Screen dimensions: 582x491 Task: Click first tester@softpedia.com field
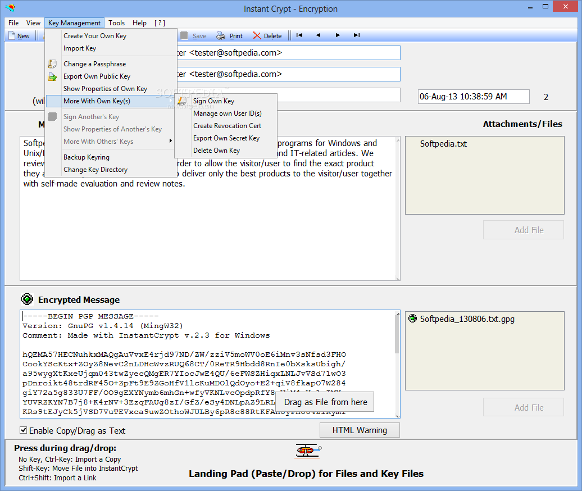[x=289, y=53]
